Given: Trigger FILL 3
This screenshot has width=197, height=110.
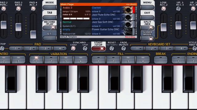Looking at the screenshot, I should (x=128, y=60).
